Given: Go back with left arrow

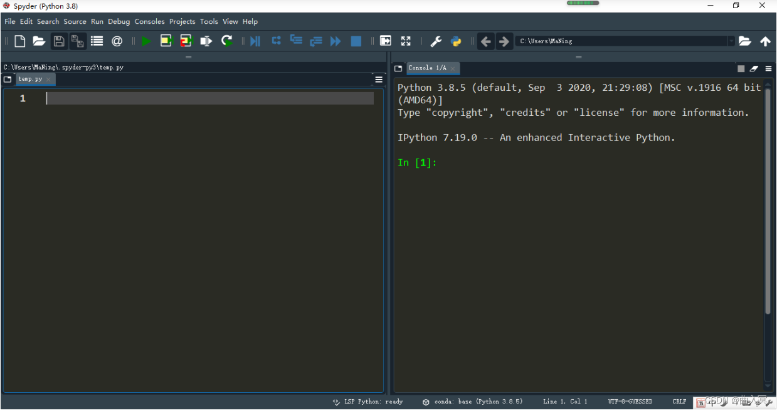Looking at the screenshot, I should pos(486,41).
